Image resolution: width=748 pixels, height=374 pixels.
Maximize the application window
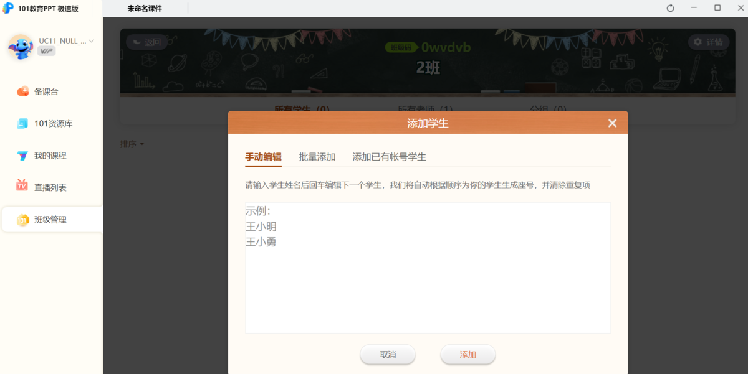[x=717, y=8]
